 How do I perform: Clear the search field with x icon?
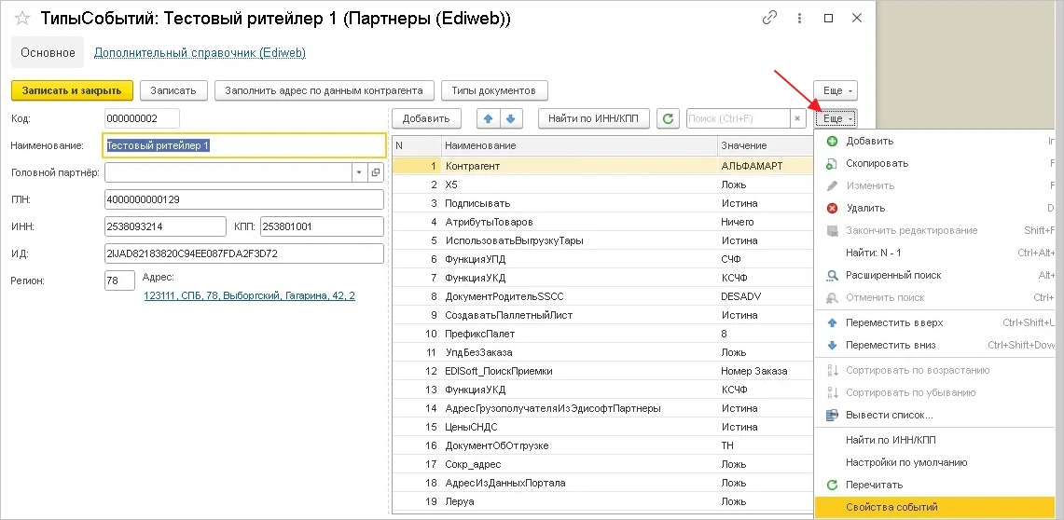pyautogui.click(x=796, y=118)
